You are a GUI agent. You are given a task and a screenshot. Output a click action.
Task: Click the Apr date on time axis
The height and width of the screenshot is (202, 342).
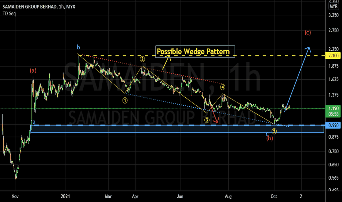click(135, 196)
